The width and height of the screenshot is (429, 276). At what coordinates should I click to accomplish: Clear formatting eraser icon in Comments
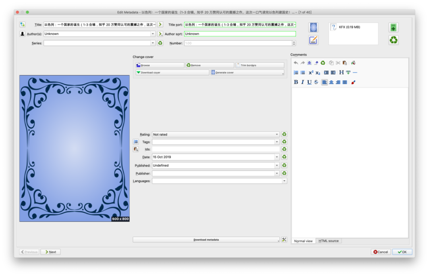(316, 63)
